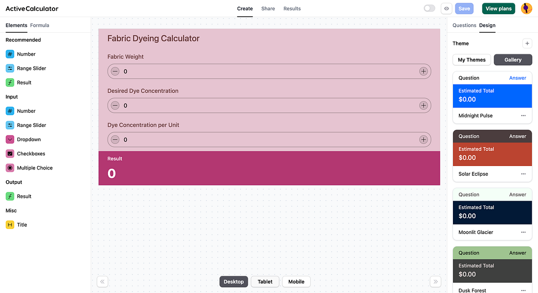The height and width of the screenshot is (293, 538).
Task: Add a Title element from Misc
Action: point(21,225)
